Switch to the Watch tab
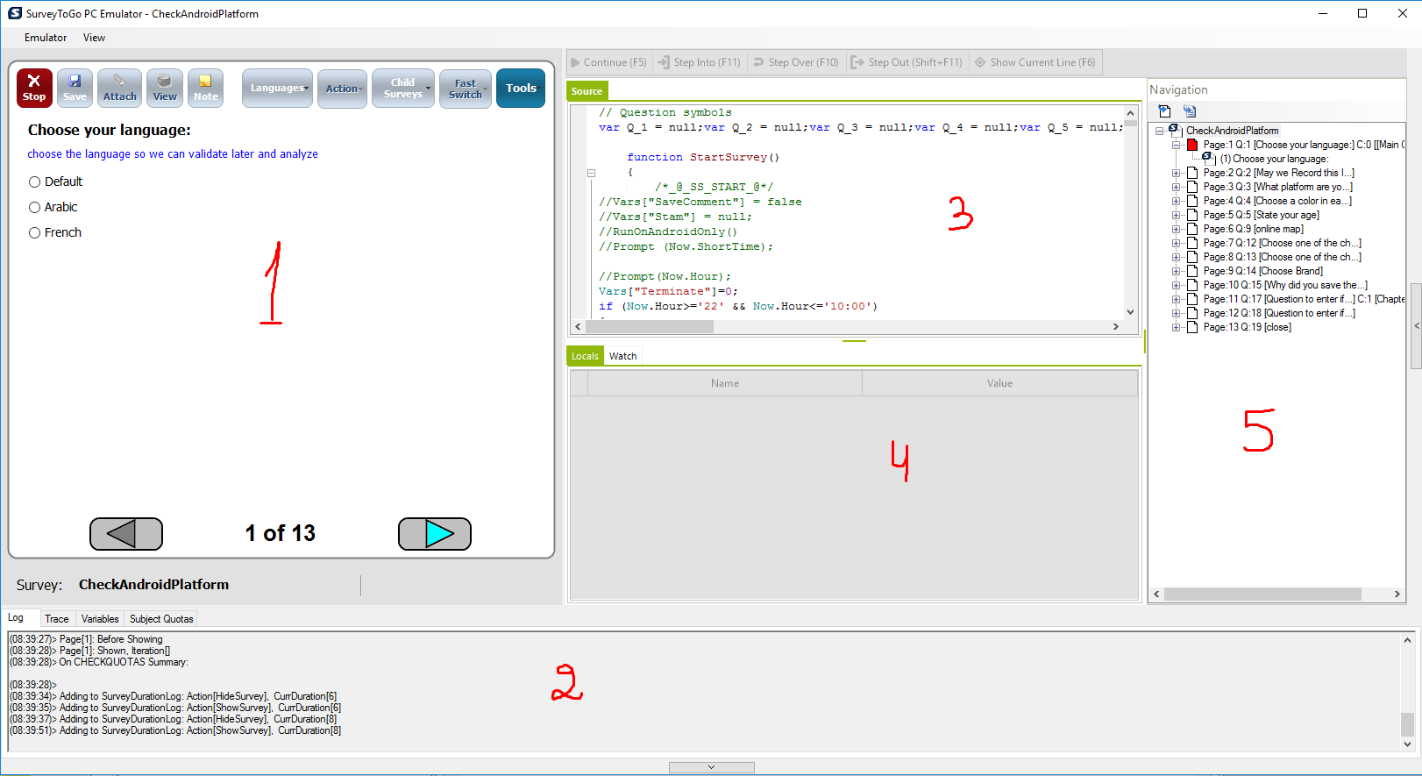1422x776 pixels. click(623, 355)
